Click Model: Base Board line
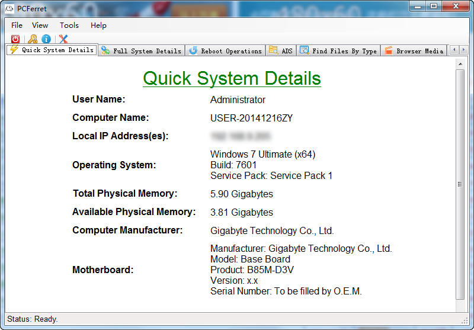The image size is (474, 330). point(250,259)
